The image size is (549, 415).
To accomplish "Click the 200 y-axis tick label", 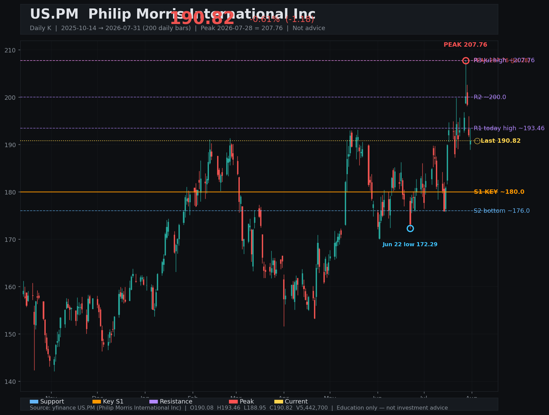I will [10, 97].
